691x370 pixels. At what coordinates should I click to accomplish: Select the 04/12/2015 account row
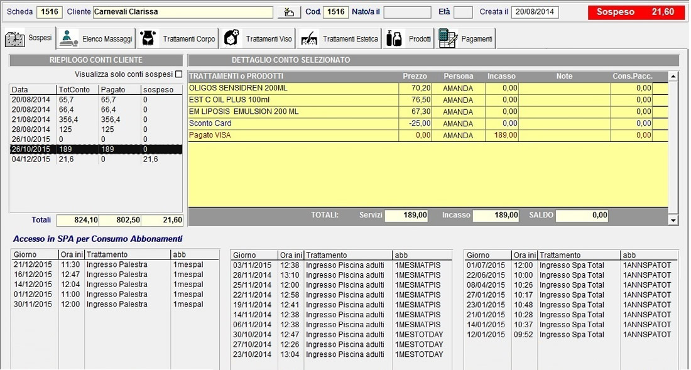coord(96,160)
